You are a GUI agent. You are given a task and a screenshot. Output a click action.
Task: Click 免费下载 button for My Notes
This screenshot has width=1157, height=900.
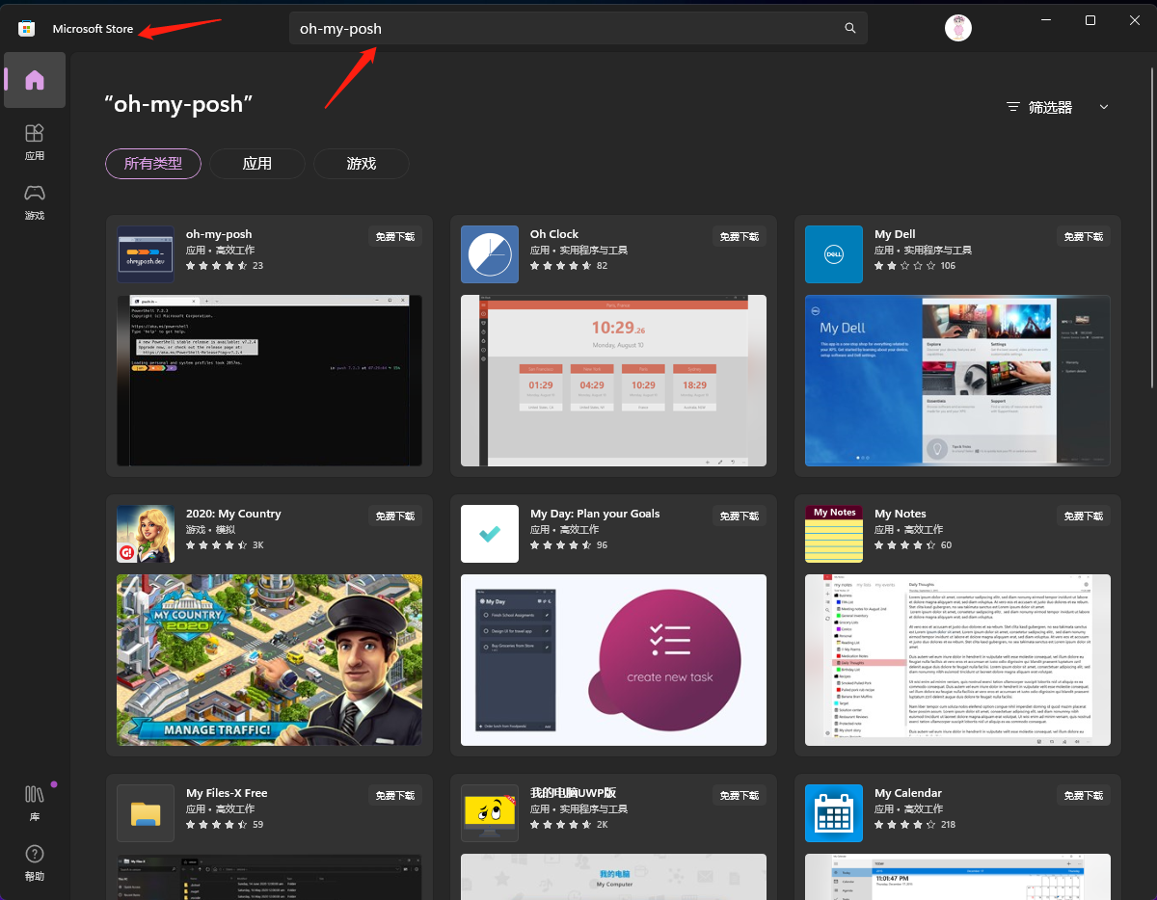point(1084,516)
